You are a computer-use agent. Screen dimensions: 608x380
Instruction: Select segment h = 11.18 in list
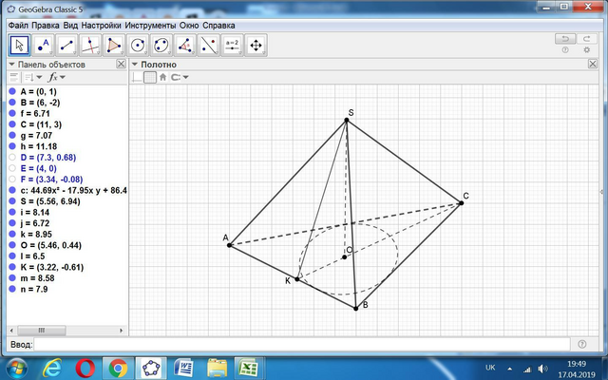tap(39, 146)
